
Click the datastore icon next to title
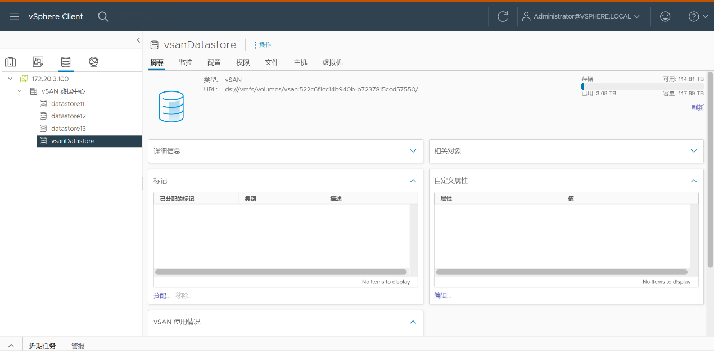(154, 45)
